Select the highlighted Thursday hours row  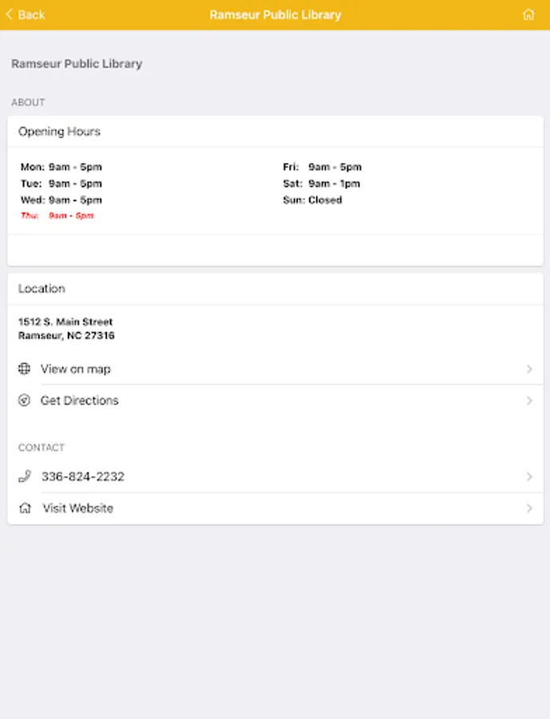57,216
